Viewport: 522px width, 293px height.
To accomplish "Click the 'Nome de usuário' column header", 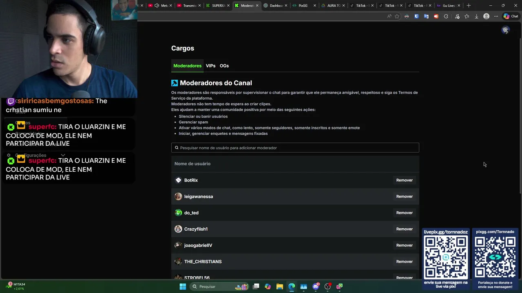I will click(192, 164).
